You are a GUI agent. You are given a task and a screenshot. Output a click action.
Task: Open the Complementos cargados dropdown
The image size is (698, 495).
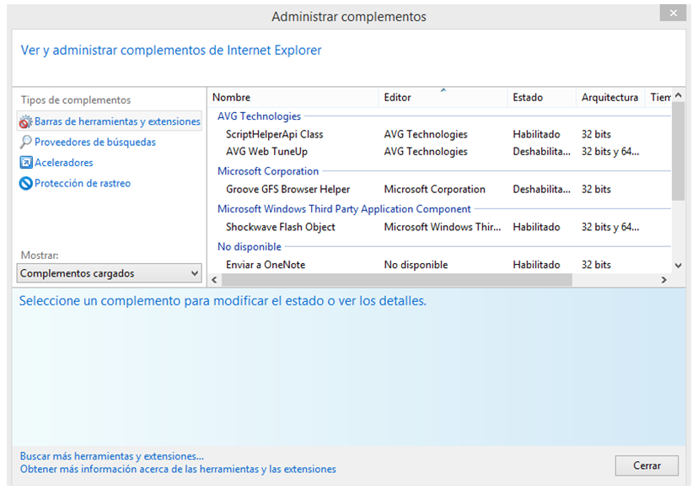110,273
